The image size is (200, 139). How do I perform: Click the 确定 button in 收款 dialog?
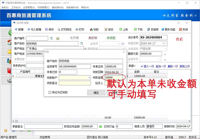[x=96, y=93]
